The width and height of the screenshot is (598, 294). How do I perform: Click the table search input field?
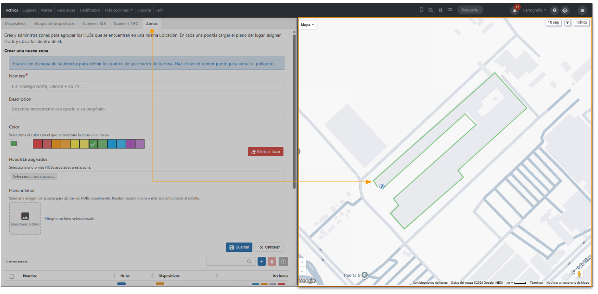(231, 262)
